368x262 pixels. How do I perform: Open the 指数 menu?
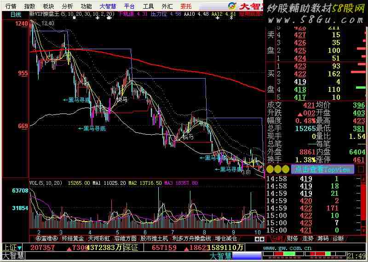pos(29,6)
